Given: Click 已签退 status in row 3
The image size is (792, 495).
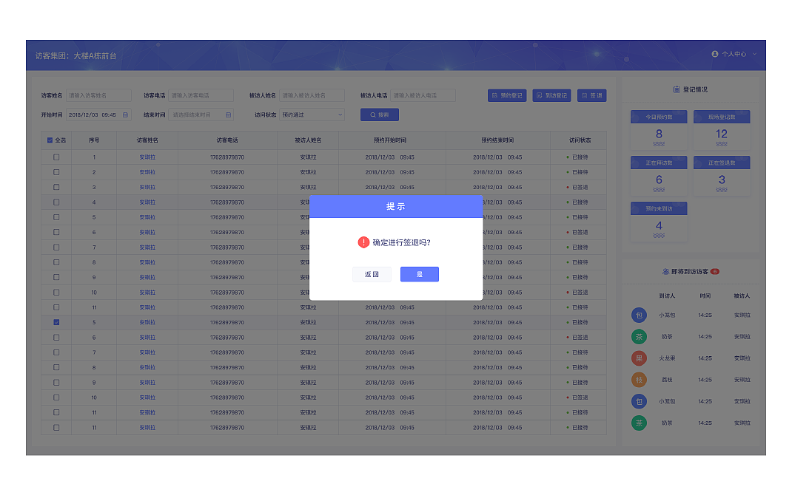Looking at the screenshot, I should coord(580,187).
